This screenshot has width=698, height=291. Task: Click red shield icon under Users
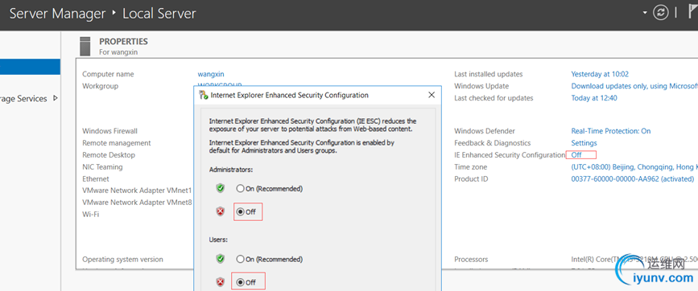[220, 282]
